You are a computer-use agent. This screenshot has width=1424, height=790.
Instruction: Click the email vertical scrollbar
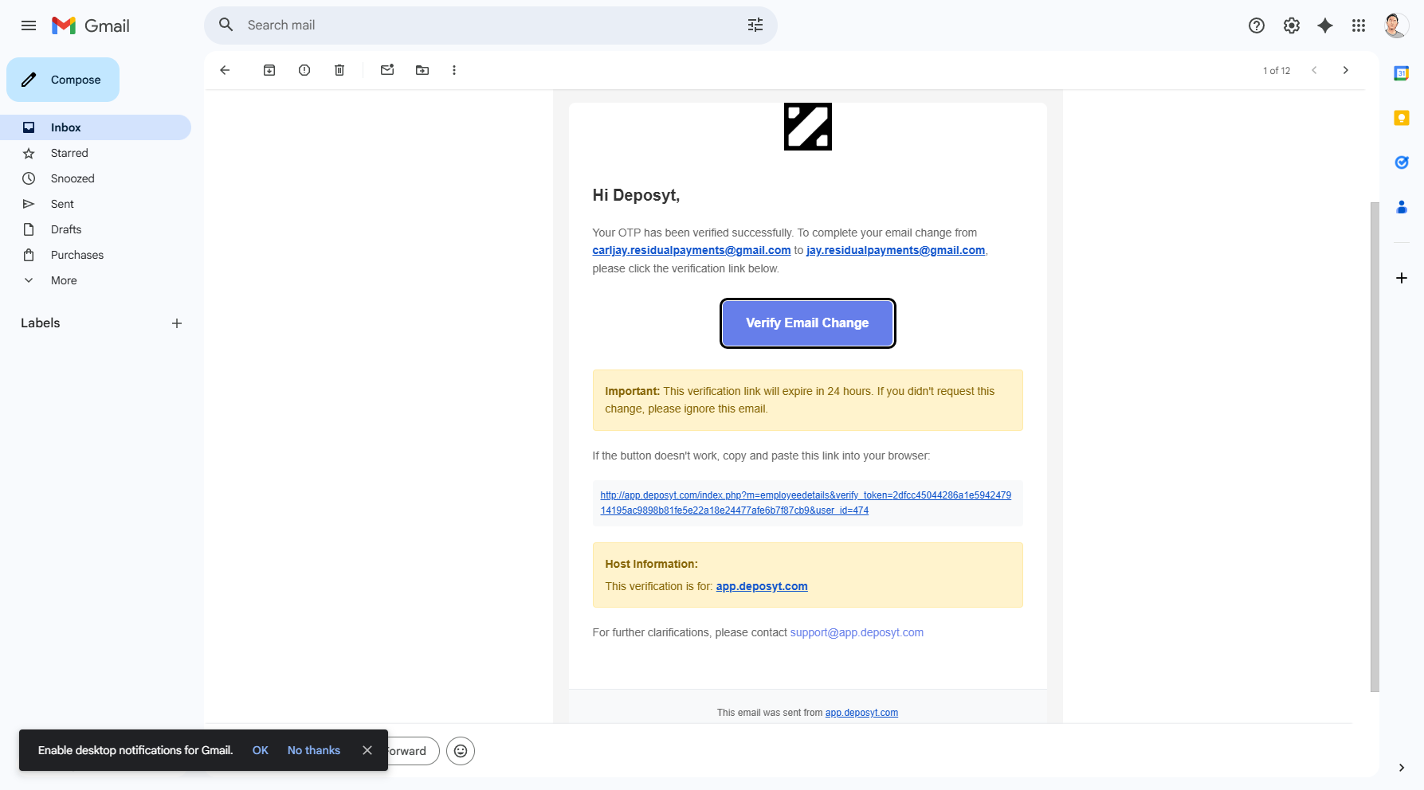point(1375,447)
